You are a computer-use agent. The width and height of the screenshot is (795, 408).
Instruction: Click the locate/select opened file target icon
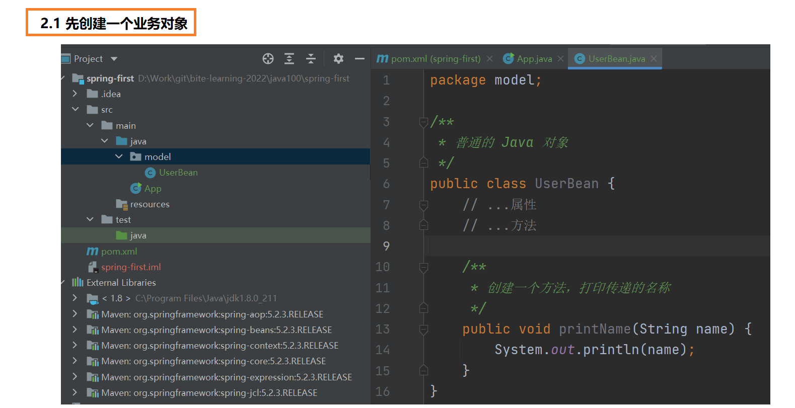click(x=268, y=59)
